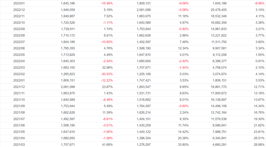Click the 2023/01 date cell
The height and width of the screenshot is (147, 266).
(19, 3)
